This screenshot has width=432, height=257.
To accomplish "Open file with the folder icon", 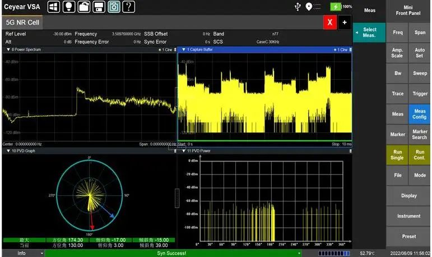I will click(x=83, y=7).
